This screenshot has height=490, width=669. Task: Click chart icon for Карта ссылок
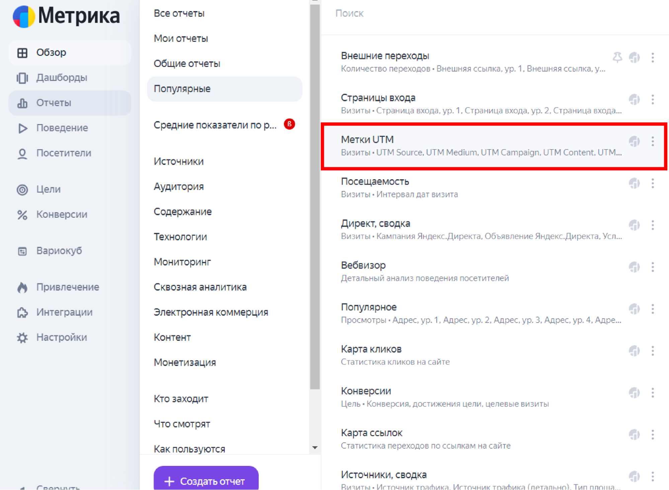634,435
